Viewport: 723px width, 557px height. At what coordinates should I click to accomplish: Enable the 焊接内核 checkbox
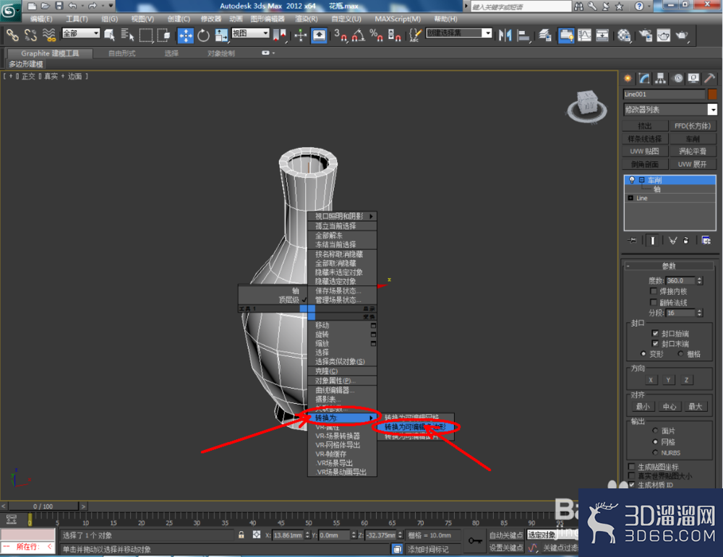coord(654,291)
